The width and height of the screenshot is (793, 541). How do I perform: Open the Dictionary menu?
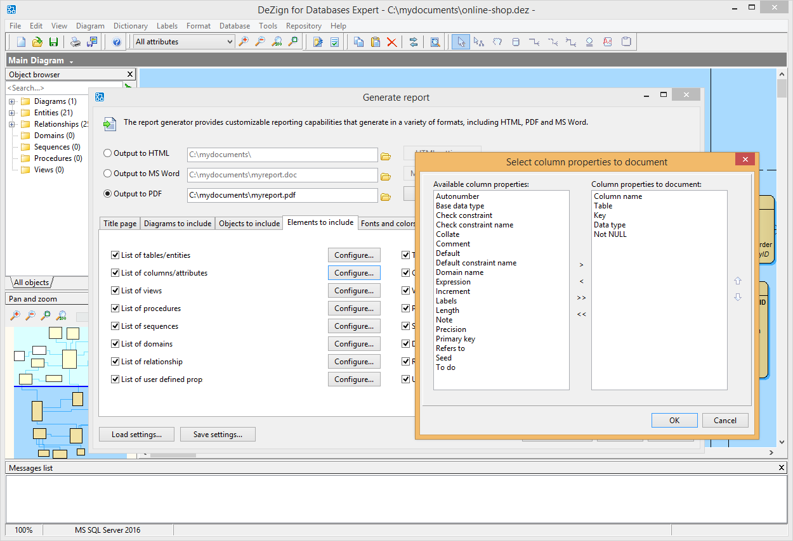click(x=131, y=26)
